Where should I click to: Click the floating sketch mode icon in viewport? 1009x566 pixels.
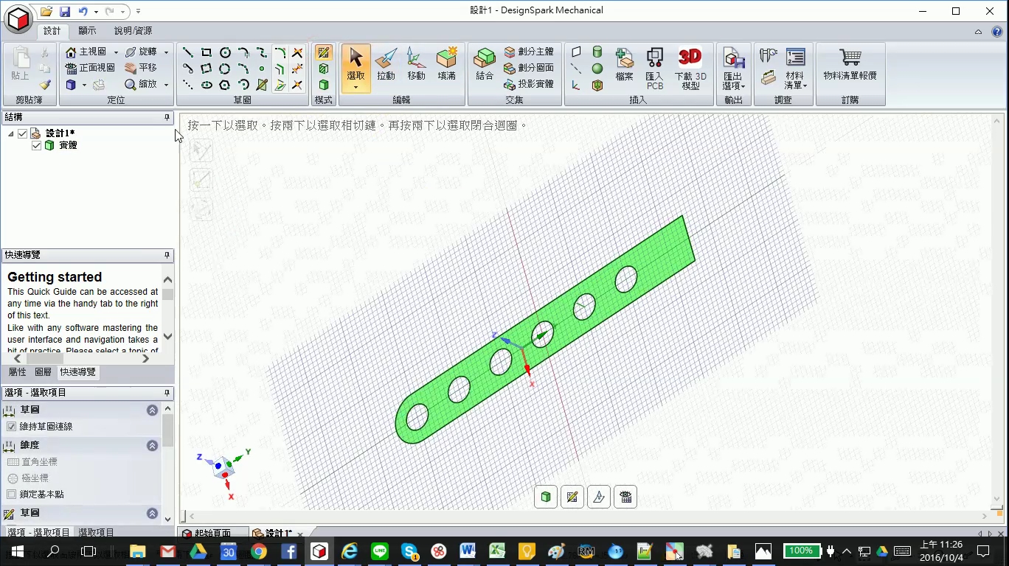572,497
